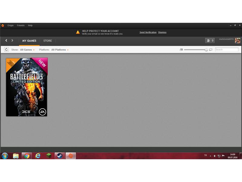Screen dimensions: 242x182
Task: Open the Windows Start menu
Action: click(x=5, y=156)
